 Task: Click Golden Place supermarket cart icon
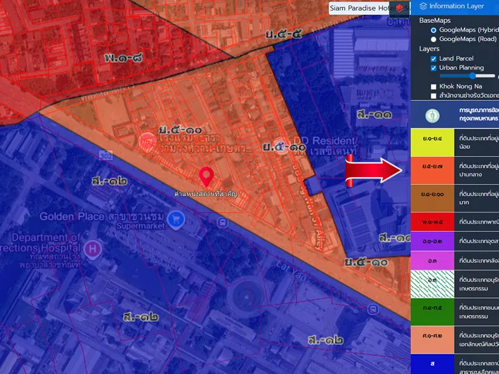[178, 218]
